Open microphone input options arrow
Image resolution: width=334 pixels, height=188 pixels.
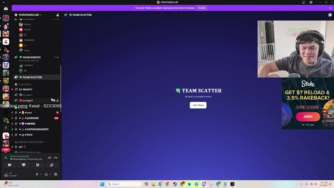point(41,174)
